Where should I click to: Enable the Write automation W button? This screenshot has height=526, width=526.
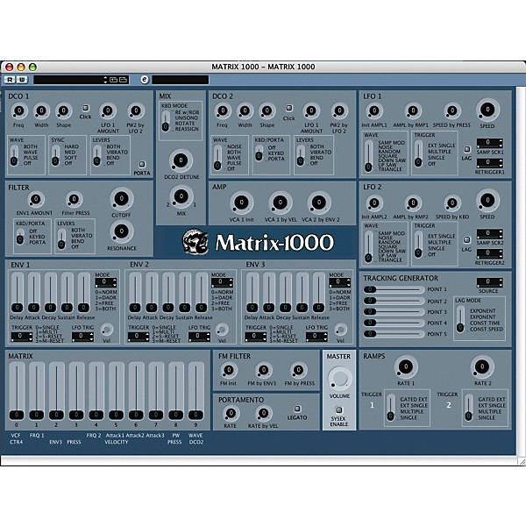pyautogui.click(x=22, y=80)
